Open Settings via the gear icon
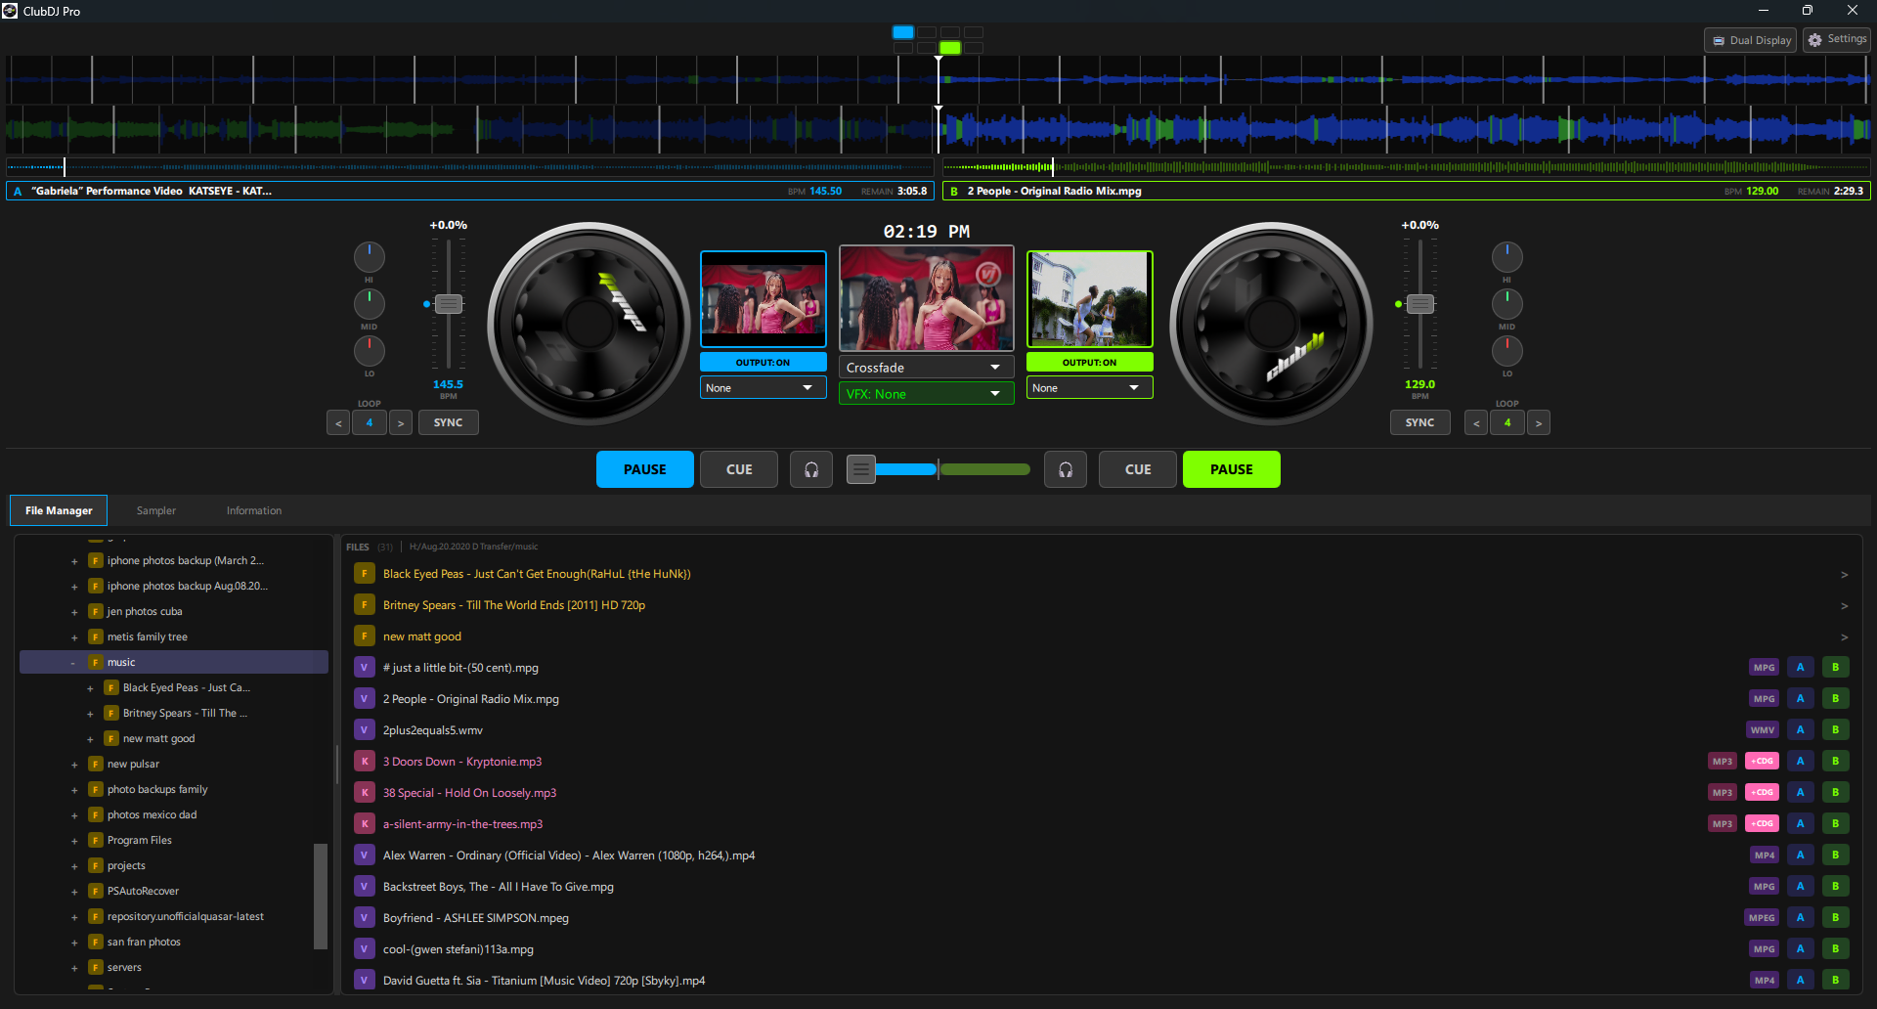Viewport: 1877px width, 1009px height. (1836, 39)
